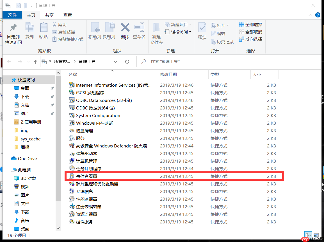The image size is (324, 242).
Task: Switch to the 查看 (View) tab
Action: pos(67,15)
